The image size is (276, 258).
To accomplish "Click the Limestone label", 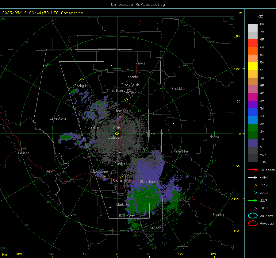I will (x=58, y=118).
